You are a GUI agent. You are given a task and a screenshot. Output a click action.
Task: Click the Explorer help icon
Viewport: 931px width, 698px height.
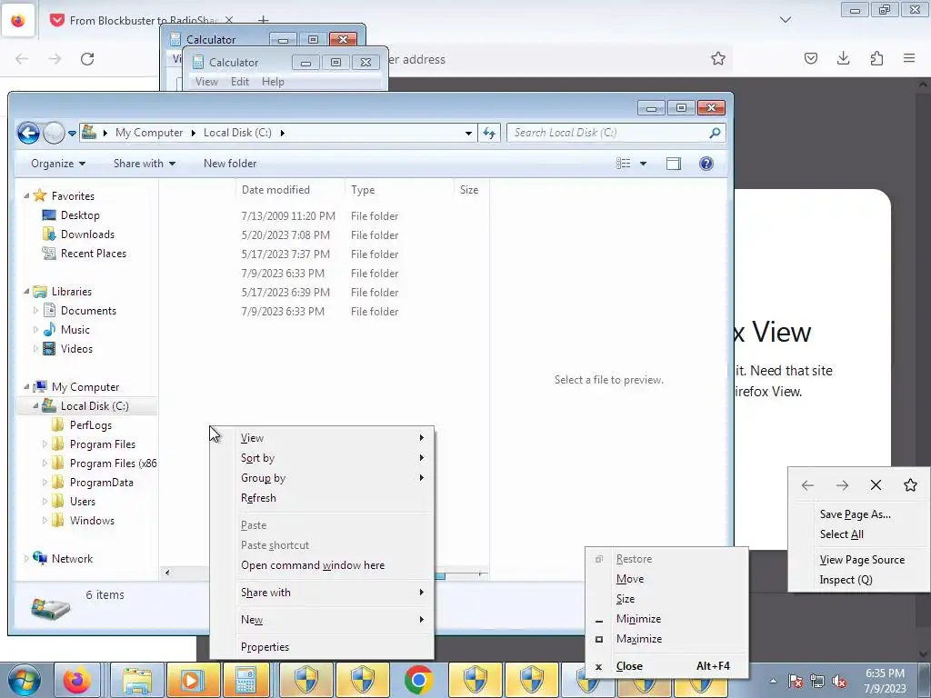pos(706,164)
